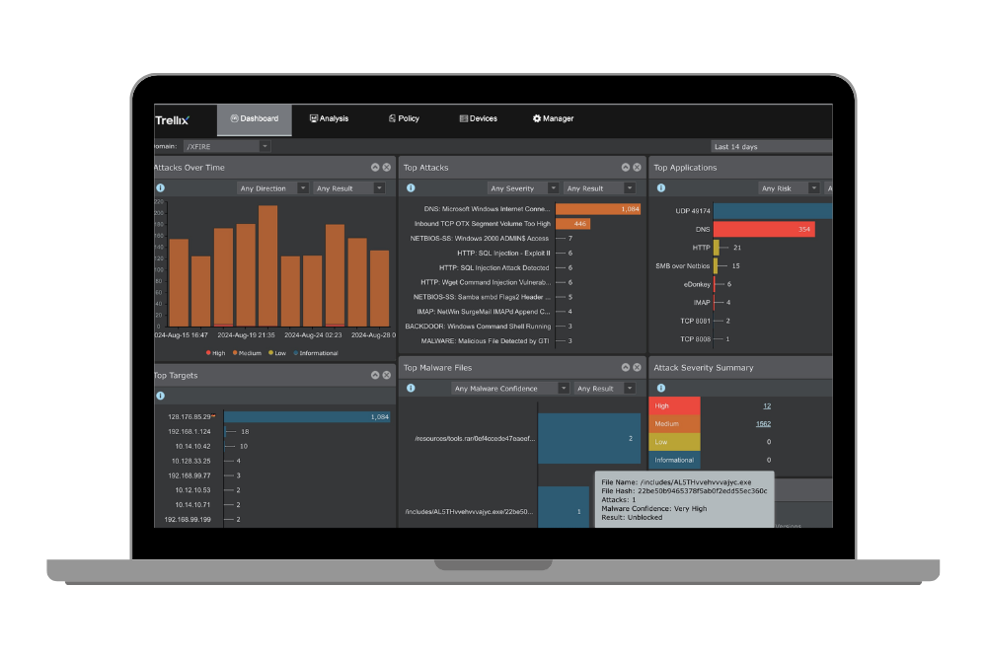The image size is (987, 658).
Task: Close the Top Attacks panel
Action: tap(637, 168)
